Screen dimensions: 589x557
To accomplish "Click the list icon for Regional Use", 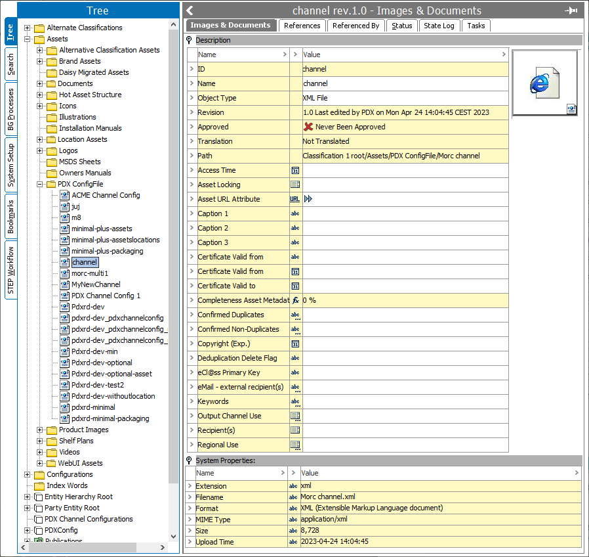I will (295, 445).
